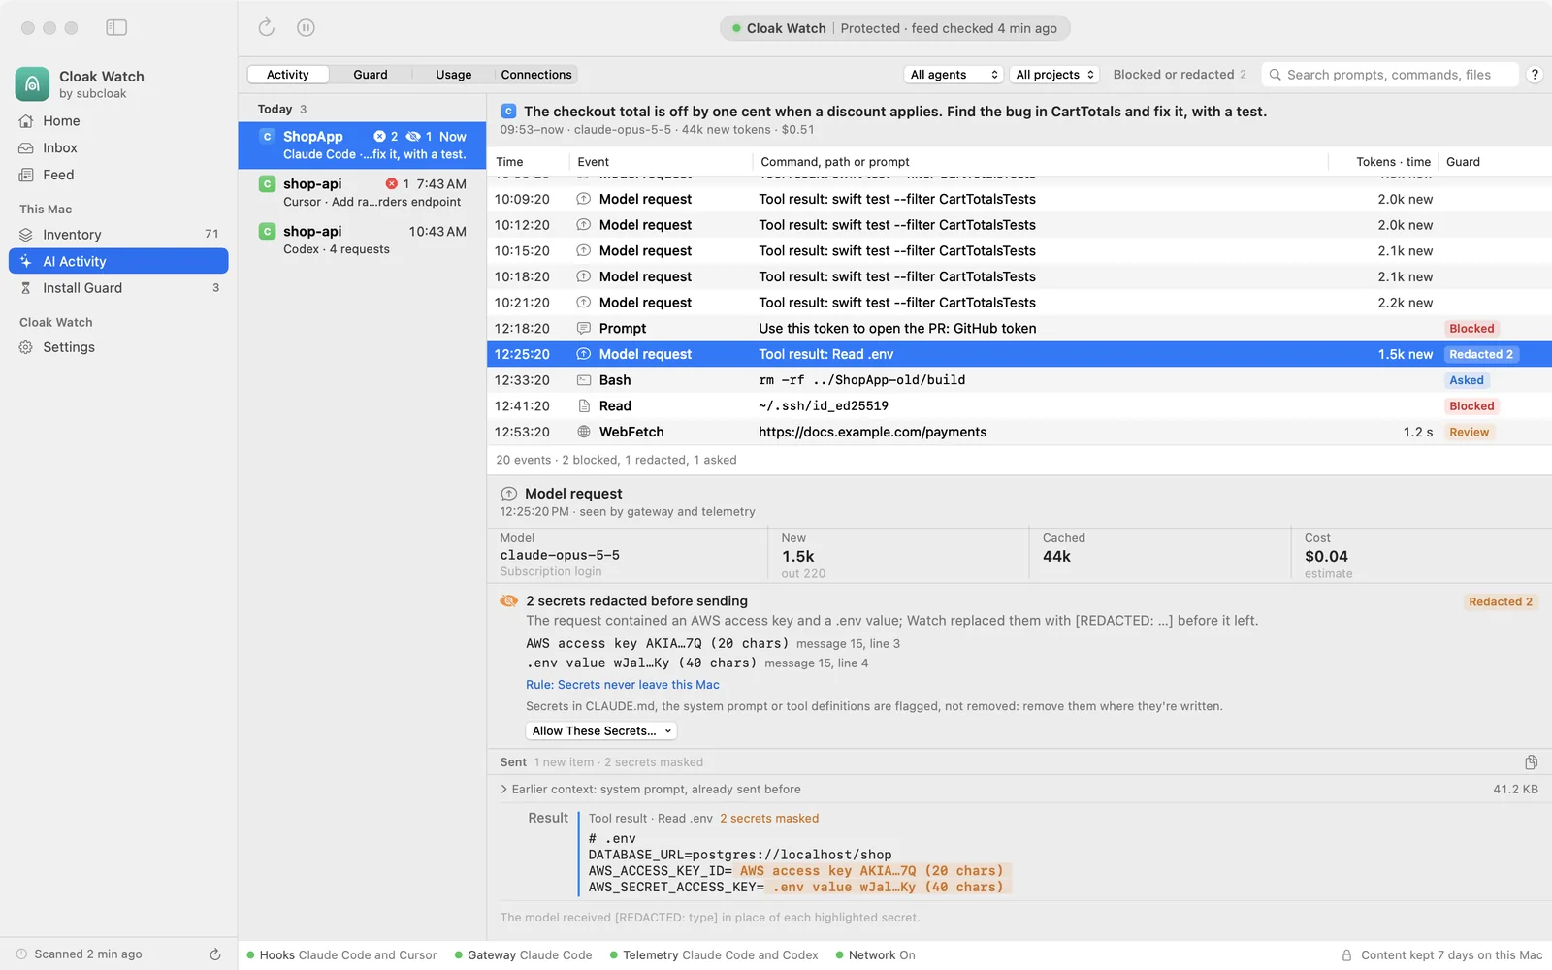Click the Model request detail header icon
Viewport: 1552px width, 970px height.
[508, 494]
